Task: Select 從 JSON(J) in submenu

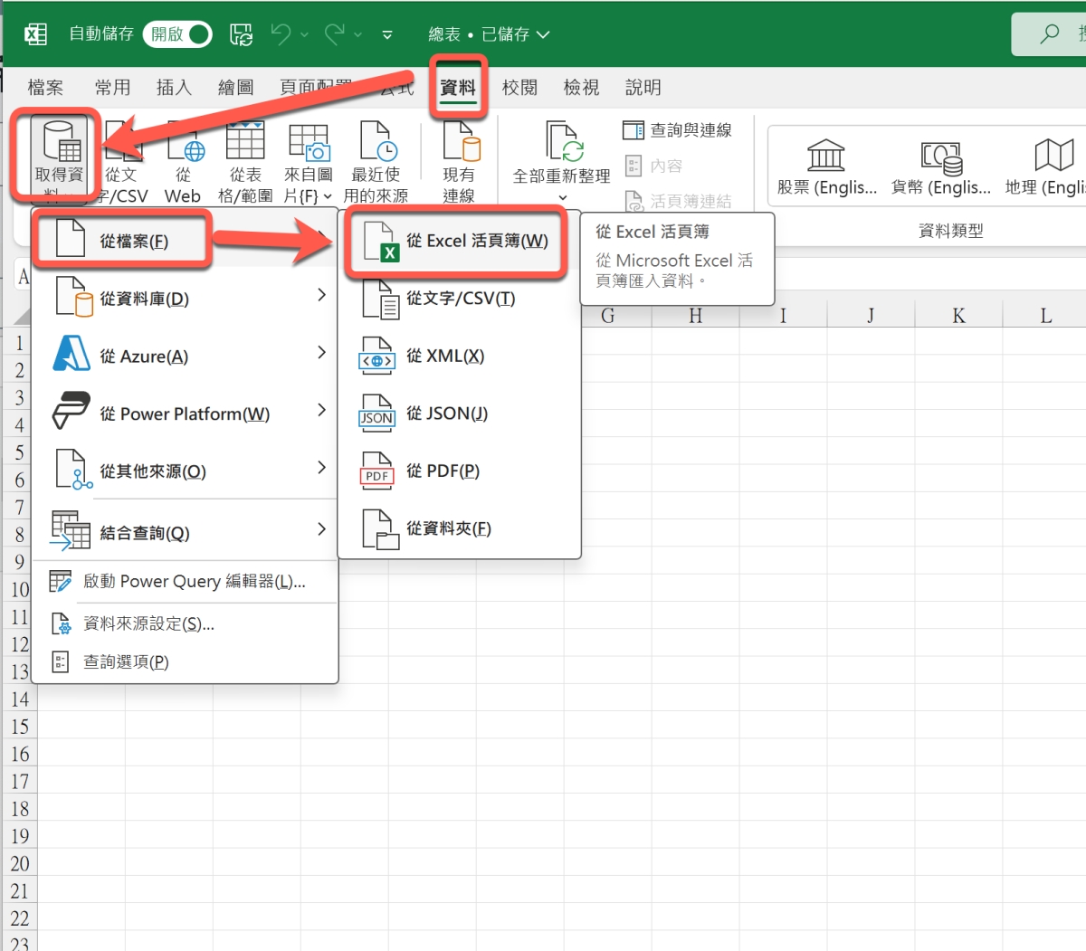Action: coord(459,414)
